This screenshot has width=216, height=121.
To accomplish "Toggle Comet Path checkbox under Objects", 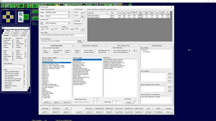I will pos(25,58).
